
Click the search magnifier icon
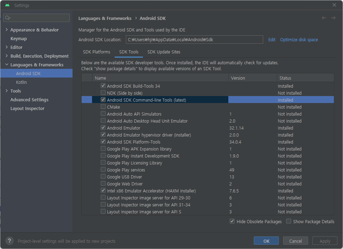coord(8,18)
